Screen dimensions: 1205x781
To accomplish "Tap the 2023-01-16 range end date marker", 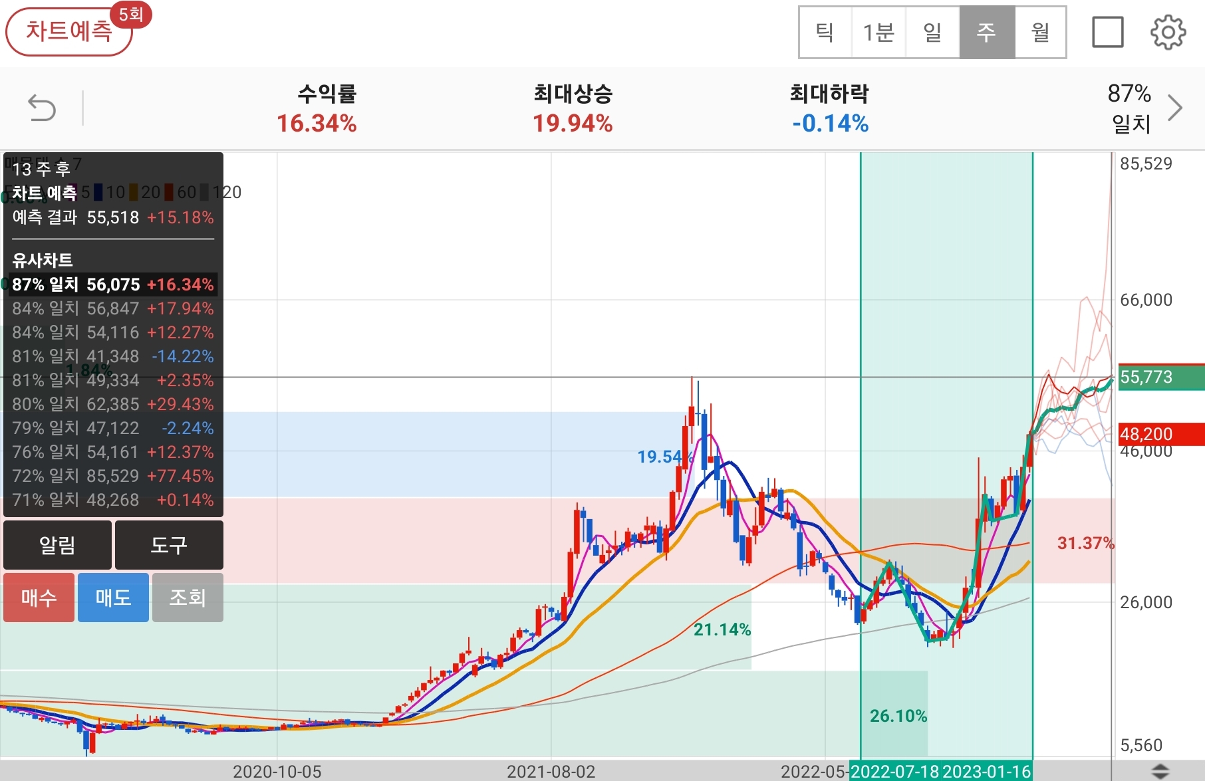I will point(987,772).
